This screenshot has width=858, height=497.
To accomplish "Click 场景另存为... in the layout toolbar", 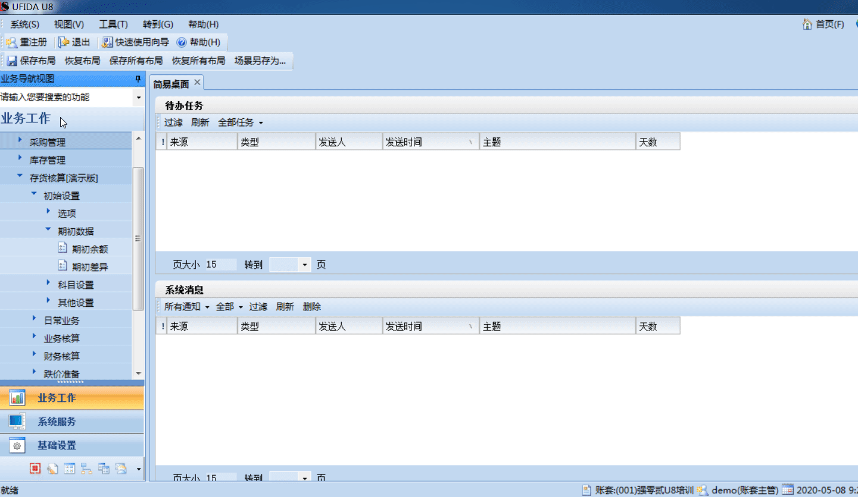I will 260,61.
